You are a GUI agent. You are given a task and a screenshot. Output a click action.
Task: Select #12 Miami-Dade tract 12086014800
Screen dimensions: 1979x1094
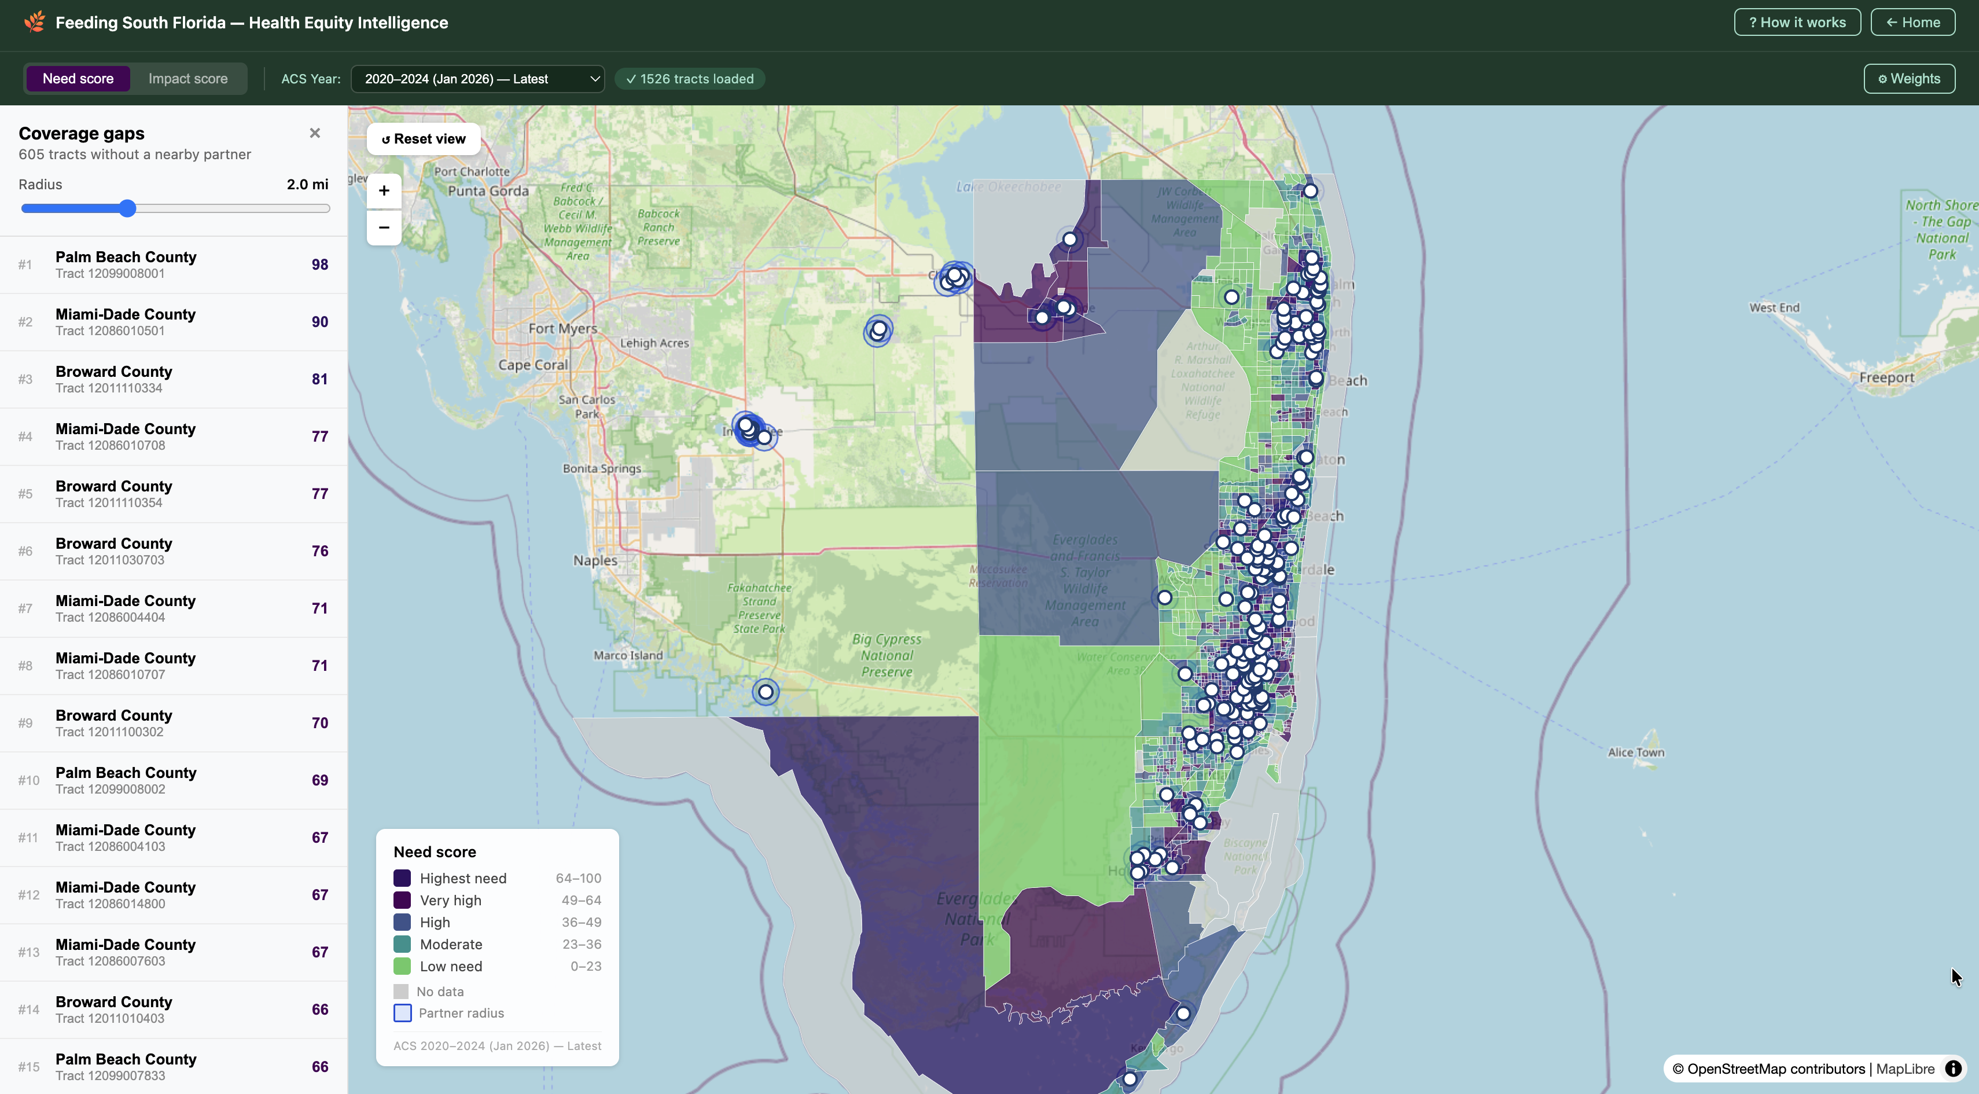(x=174, y=895)
